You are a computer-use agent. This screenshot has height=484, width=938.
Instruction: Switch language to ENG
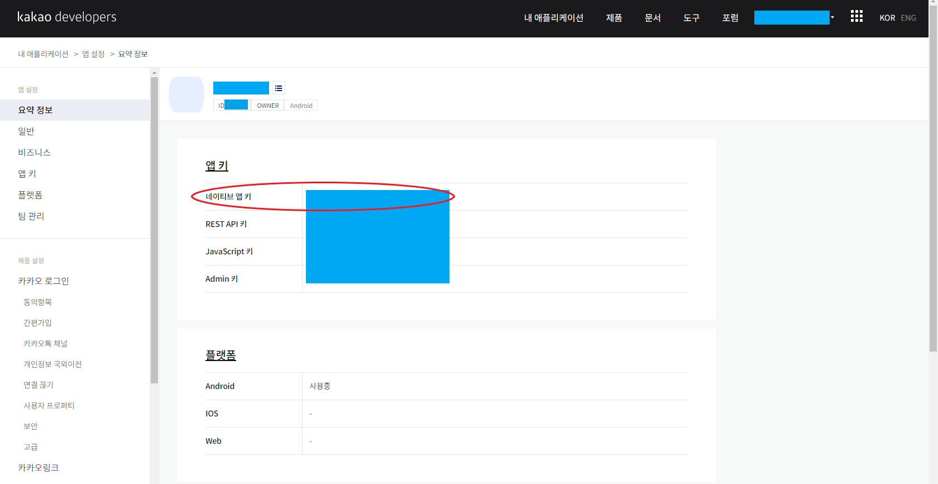tap(908, 18)
